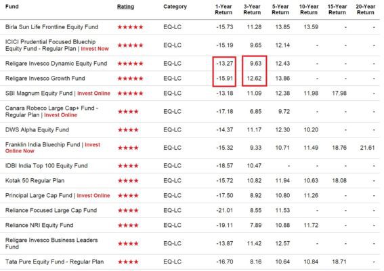The height and width of the screenshot is (271, 384).
Task: Click Reliance NRI Equity star rating
Action: [x=128, y=226]
